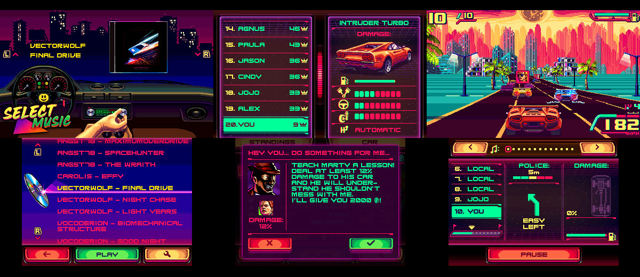
Task: Click the crown icon in PAULA row
Action: pyautogui.click(x=305, y=45)
